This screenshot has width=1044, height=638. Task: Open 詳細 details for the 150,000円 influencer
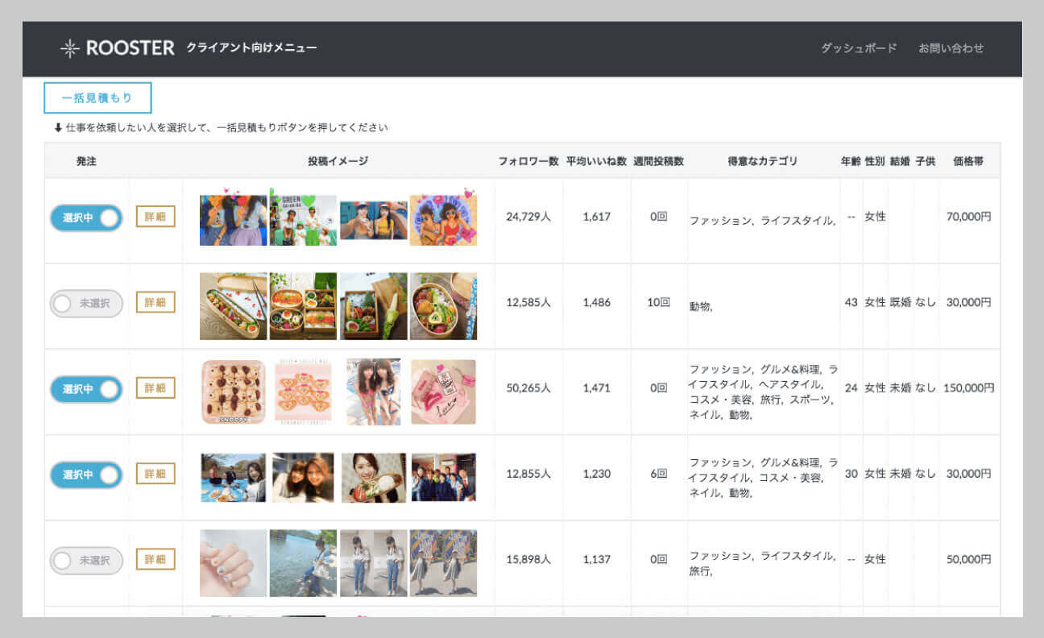click(155, 388)
